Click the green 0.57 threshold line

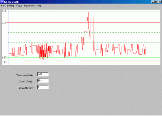pos(124,57)
